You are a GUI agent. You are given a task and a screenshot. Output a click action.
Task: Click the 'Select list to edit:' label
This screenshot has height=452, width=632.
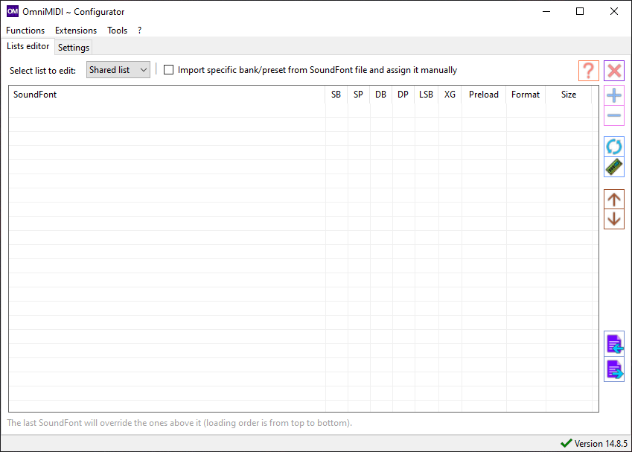42,71
